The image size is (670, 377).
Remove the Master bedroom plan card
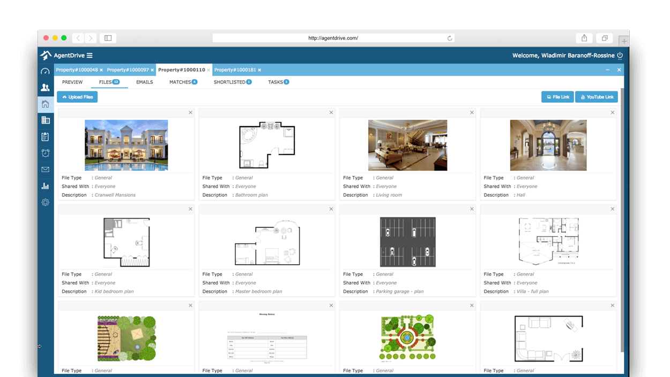click(x=331, y=209)
